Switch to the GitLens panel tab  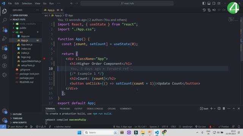[112, 108]
